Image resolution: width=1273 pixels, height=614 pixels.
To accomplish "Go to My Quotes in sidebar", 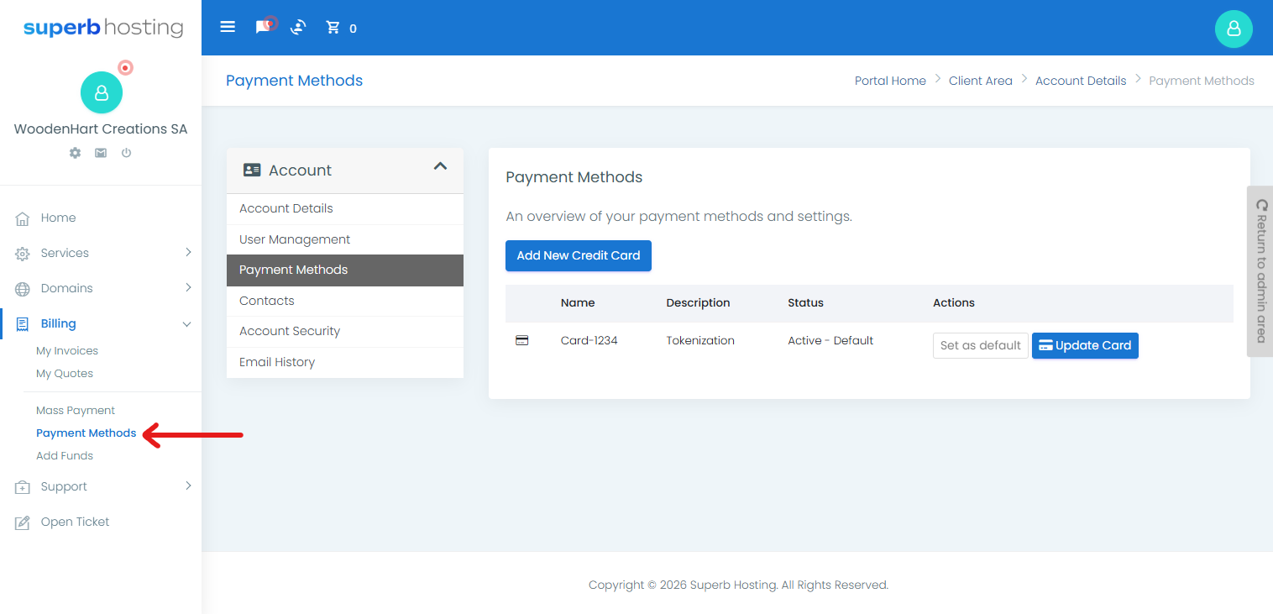I will pos(65,374).
